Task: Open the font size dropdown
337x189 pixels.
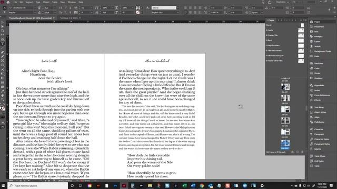Action: [x=55, y=8]
